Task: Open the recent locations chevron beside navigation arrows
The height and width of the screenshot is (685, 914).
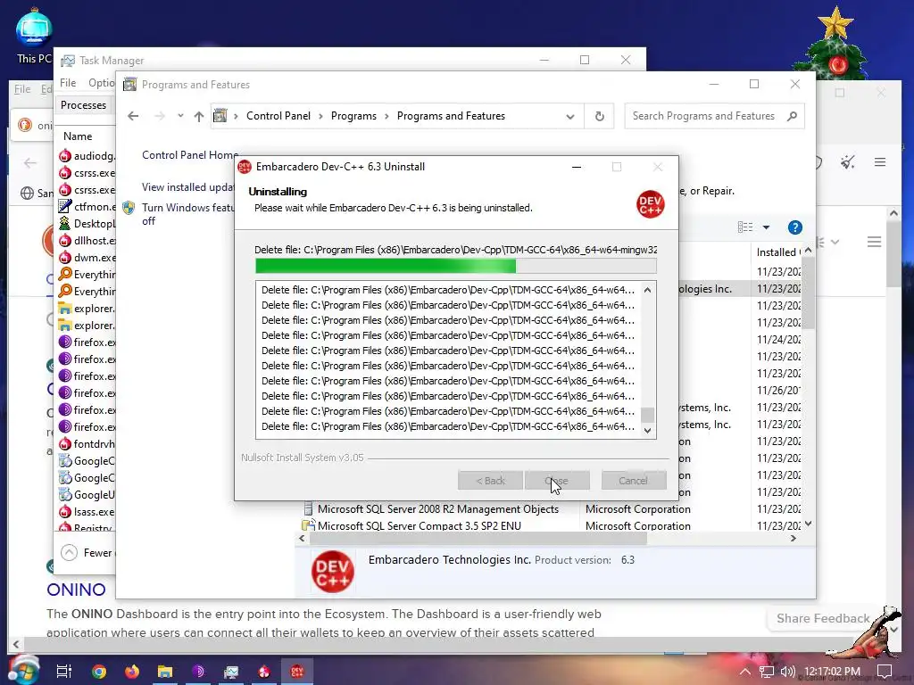Action: point(180,115)
